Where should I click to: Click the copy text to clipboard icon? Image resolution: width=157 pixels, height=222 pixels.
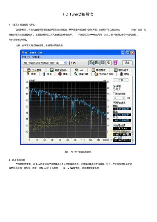click(x=91, y=63)
